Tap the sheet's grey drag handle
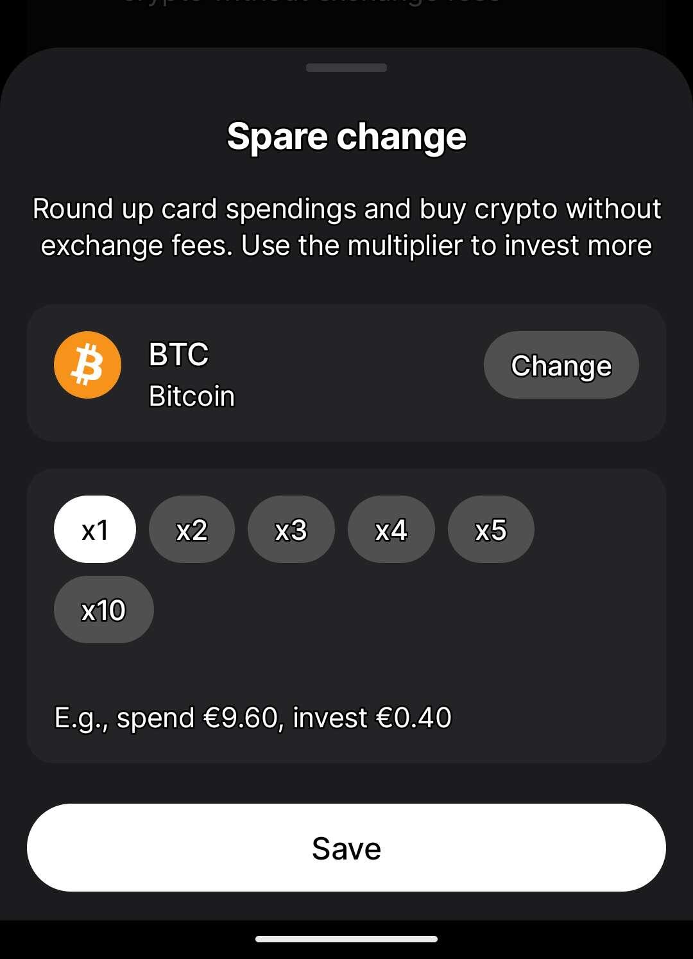 click(x=346, y=67)
